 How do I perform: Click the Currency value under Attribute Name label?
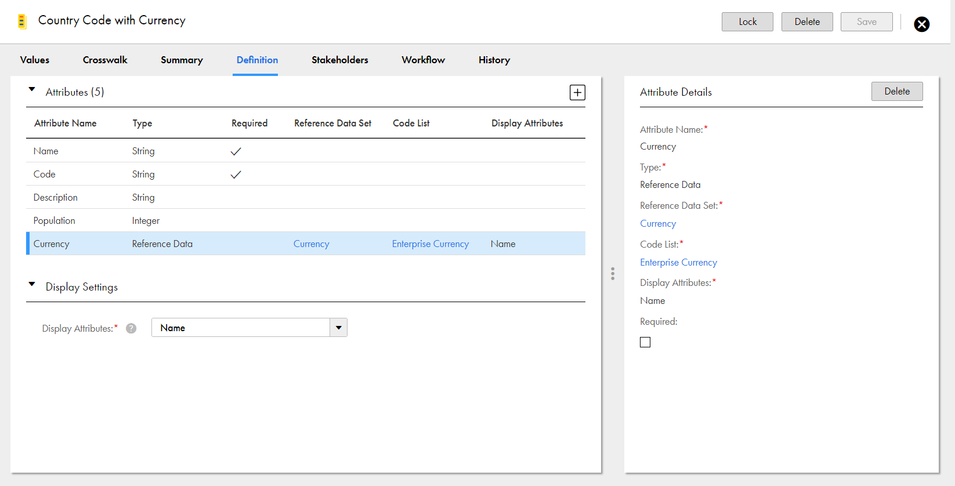click(658, 146)
